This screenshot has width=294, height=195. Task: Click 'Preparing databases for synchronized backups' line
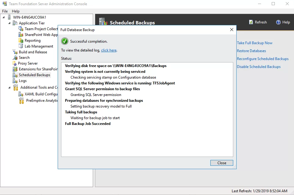[x=104, y=101]
